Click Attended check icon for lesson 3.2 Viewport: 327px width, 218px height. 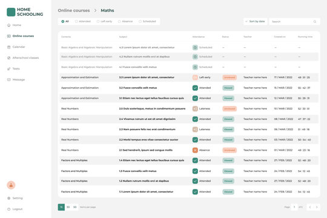click(x=195, y=88)
